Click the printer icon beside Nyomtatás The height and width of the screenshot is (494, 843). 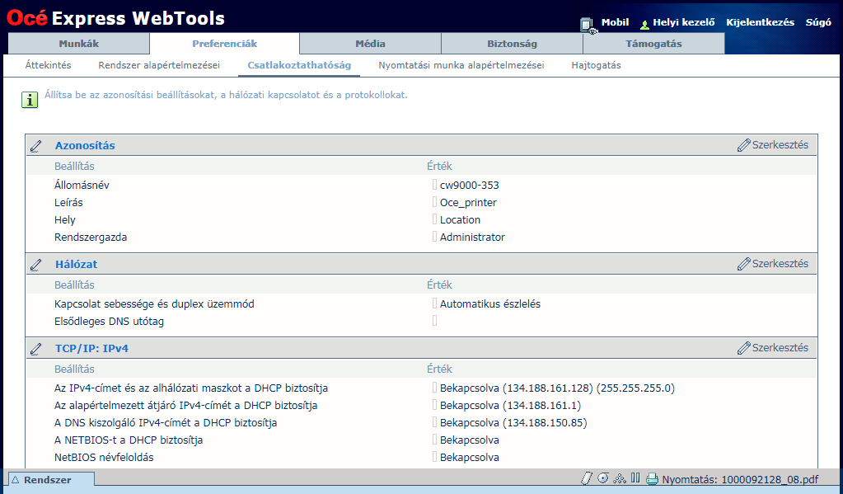(652, 479)
